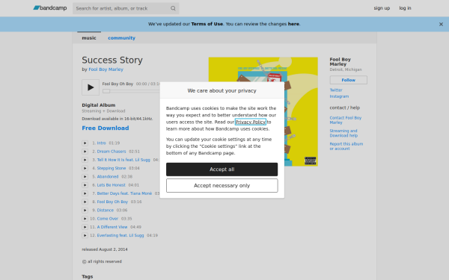Open the Success Story album cover
This screenshot has height=280, width=449.
[x=263, y=112]
